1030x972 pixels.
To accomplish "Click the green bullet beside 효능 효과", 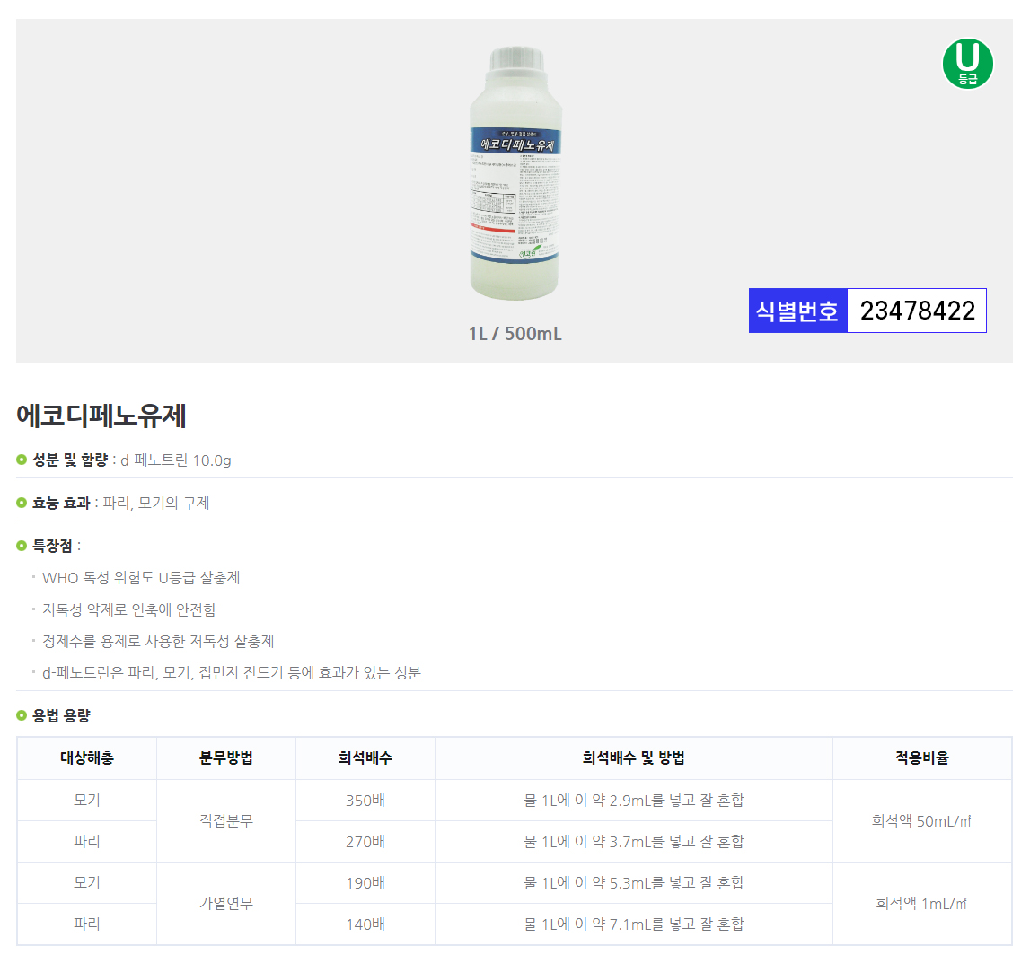I will point(22,504).
